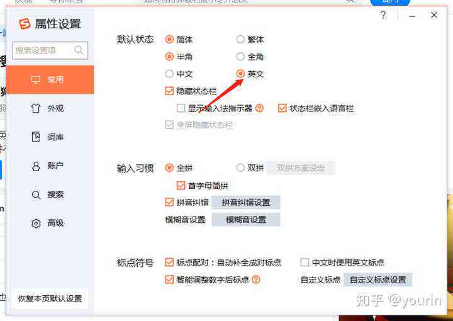Viewport: 453px width, 321px height.
Task: Click the magnifier icon in the settings search box
Action: 79,50
